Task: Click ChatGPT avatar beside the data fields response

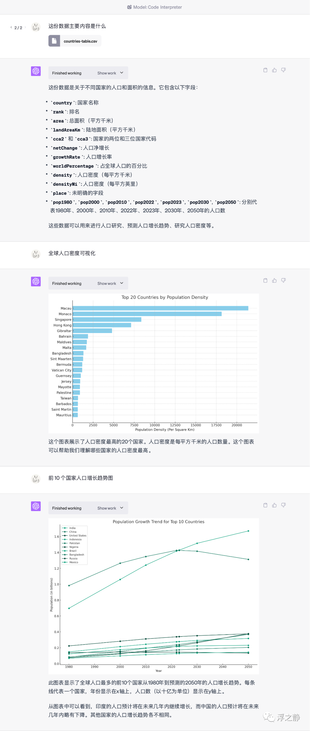Action: tap(36, 71)
